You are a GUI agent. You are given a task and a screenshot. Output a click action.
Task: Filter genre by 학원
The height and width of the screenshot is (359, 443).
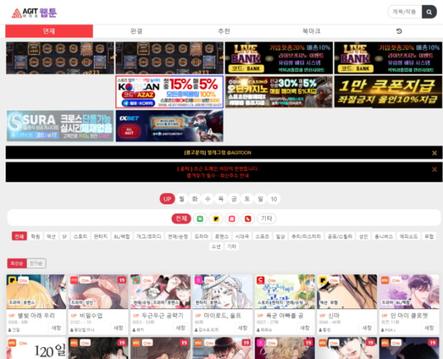[35, 236]
